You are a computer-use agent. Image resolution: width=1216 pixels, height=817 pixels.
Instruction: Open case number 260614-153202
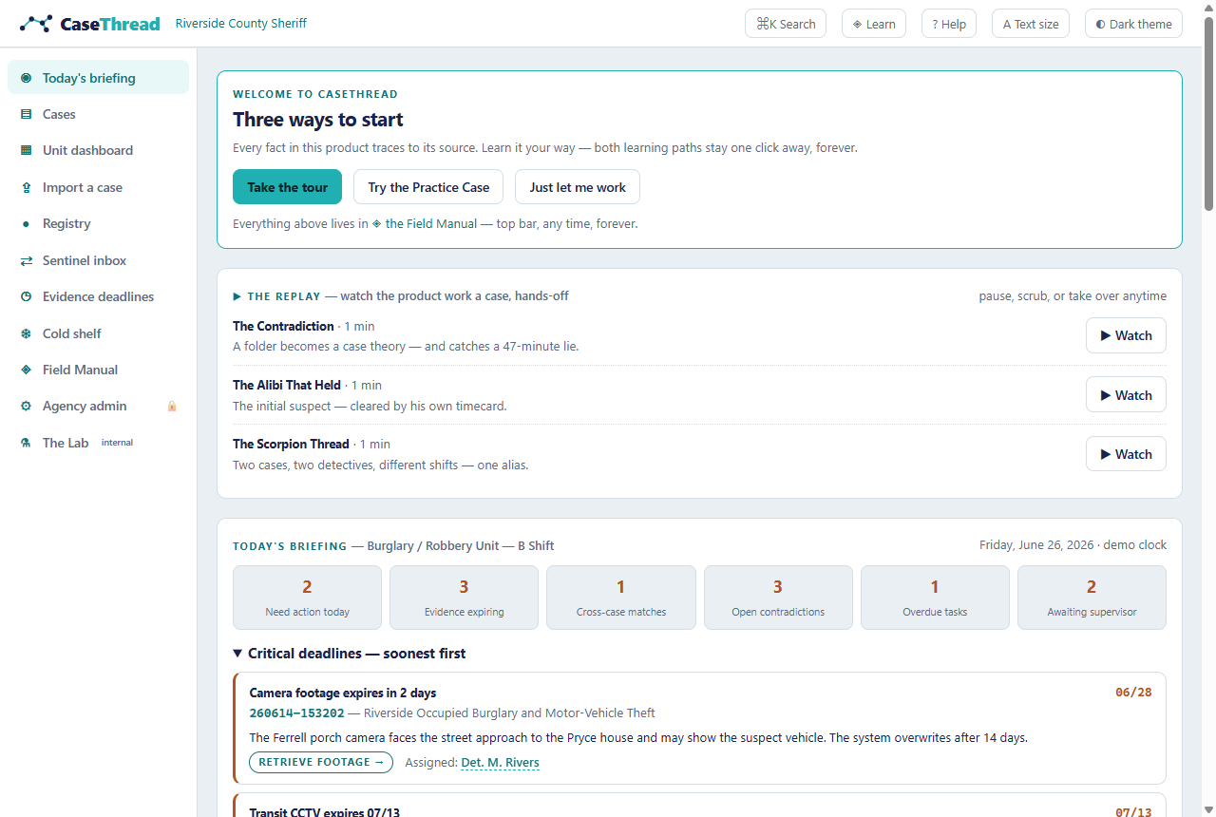click(296, 713)
